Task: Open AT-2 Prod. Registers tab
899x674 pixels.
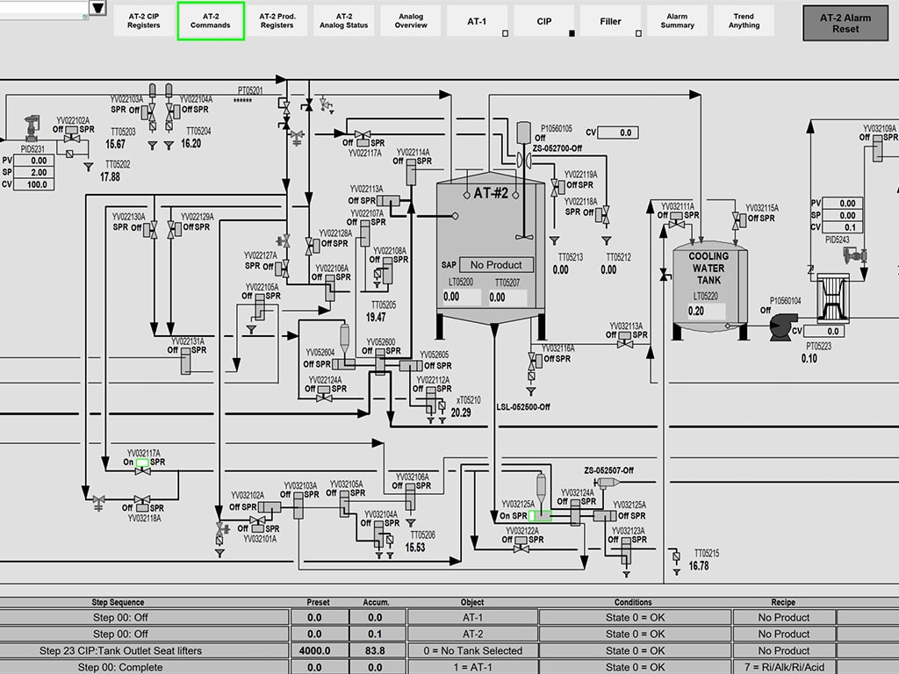Action: click(277, 21)
